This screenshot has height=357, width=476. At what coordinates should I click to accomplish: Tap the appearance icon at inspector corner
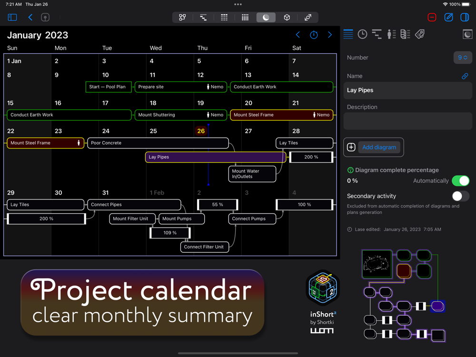point(467,34)
